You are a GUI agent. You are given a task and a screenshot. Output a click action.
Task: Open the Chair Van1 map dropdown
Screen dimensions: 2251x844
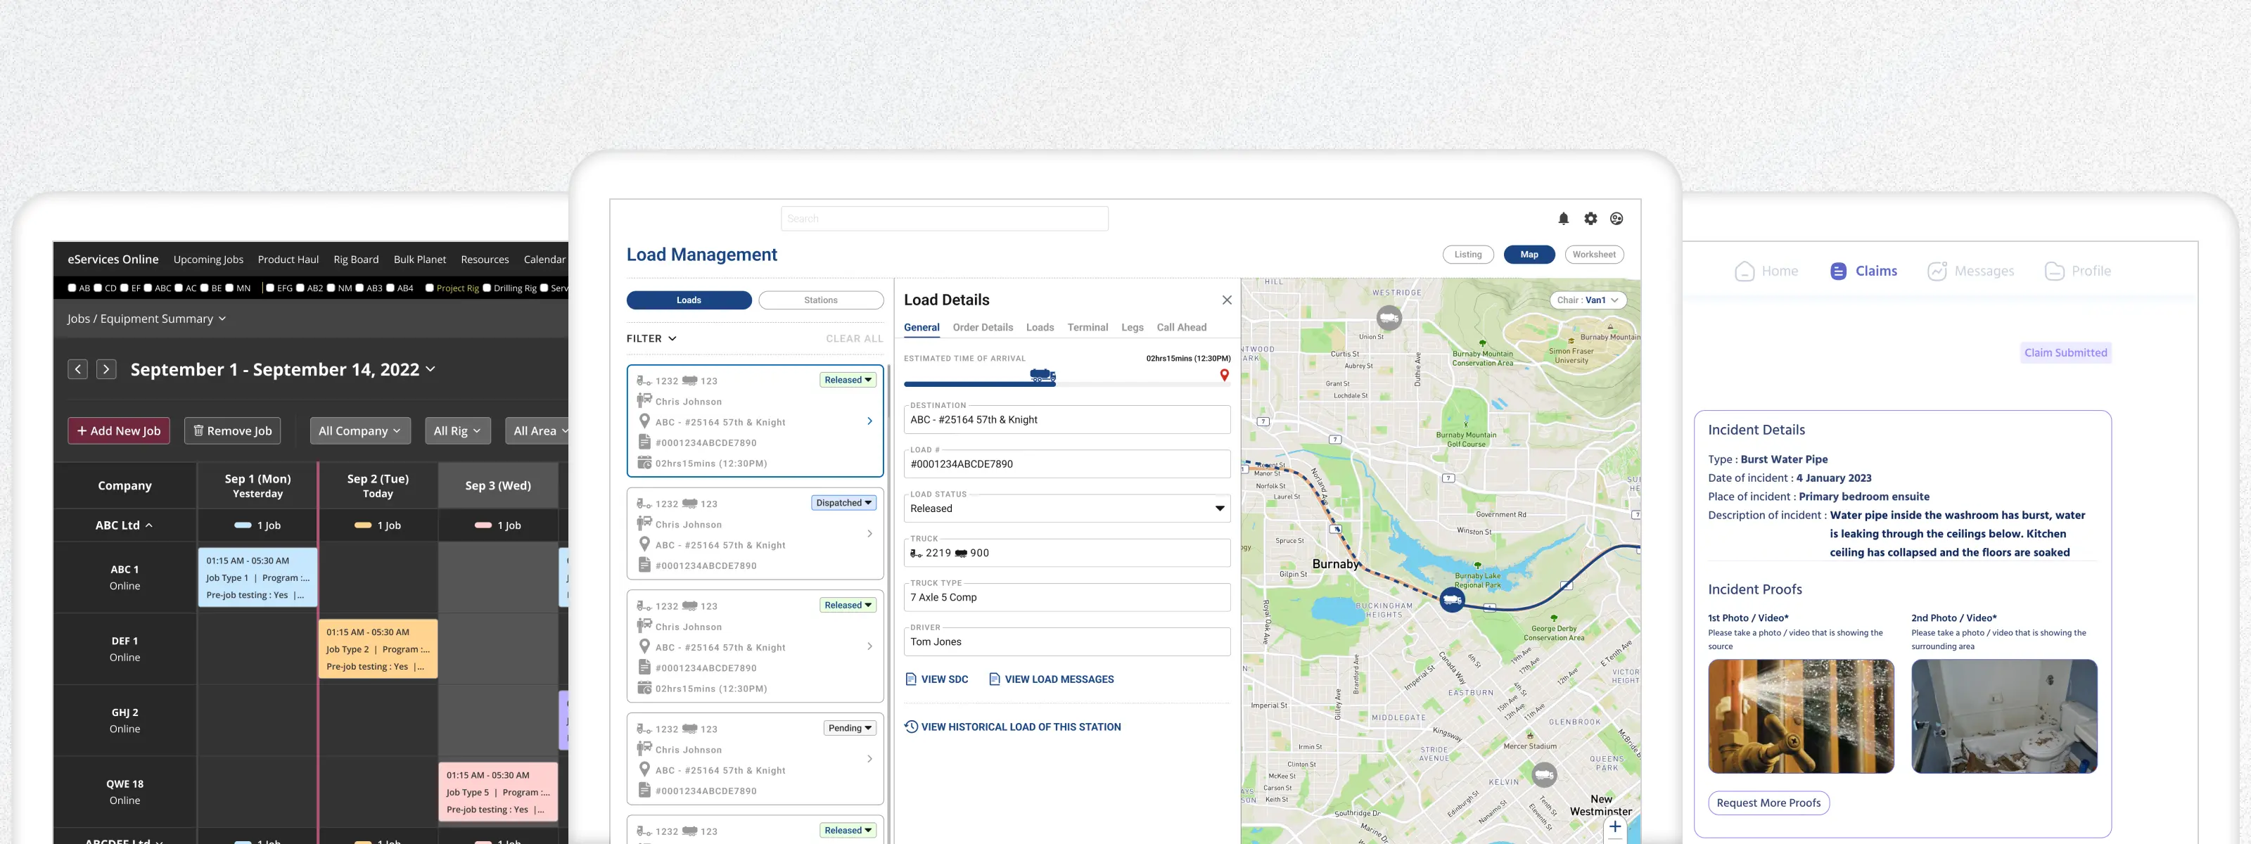click(x=1588, y=300)
